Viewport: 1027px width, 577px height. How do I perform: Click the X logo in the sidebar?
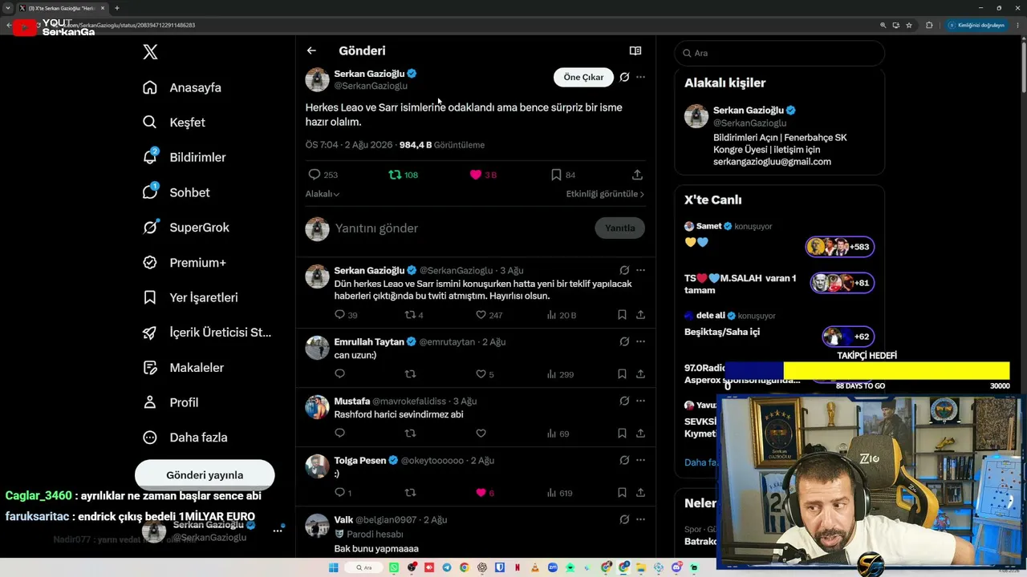tap(150, 53)
